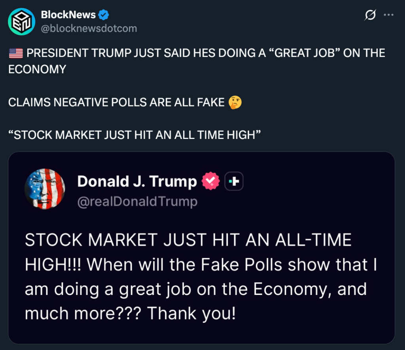The width and height of the screenshot is (405, 350).
Task: Open the three-dot more options menu
Action: point(389,15)
